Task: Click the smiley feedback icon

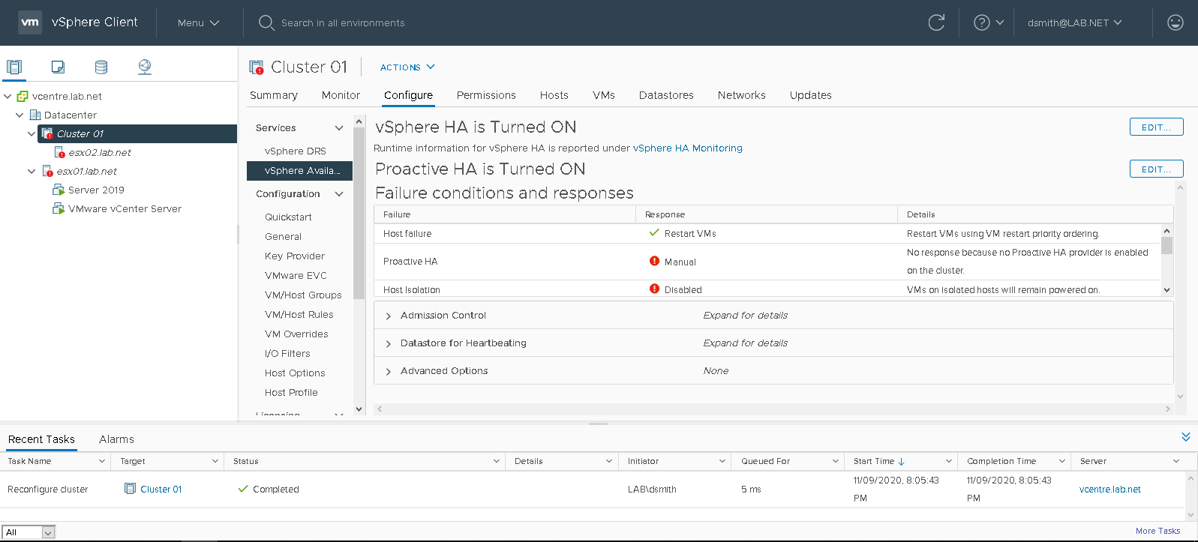Action: pos(1175,22)
